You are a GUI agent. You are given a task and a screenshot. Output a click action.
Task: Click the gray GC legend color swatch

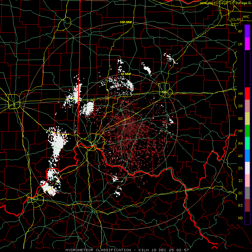coord(247,193)
